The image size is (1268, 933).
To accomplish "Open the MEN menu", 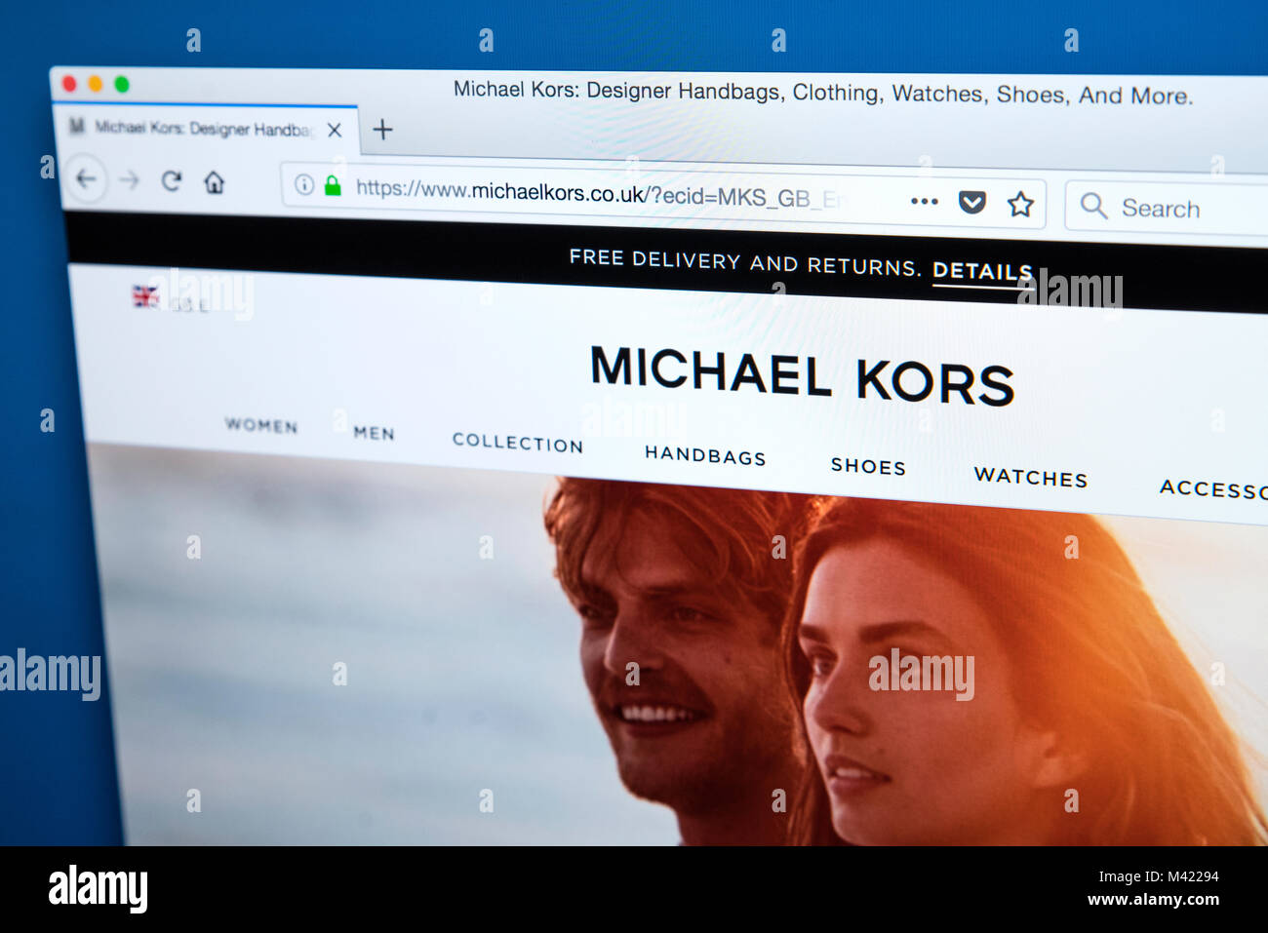I will pyautogui.click(x=374, y=433).
